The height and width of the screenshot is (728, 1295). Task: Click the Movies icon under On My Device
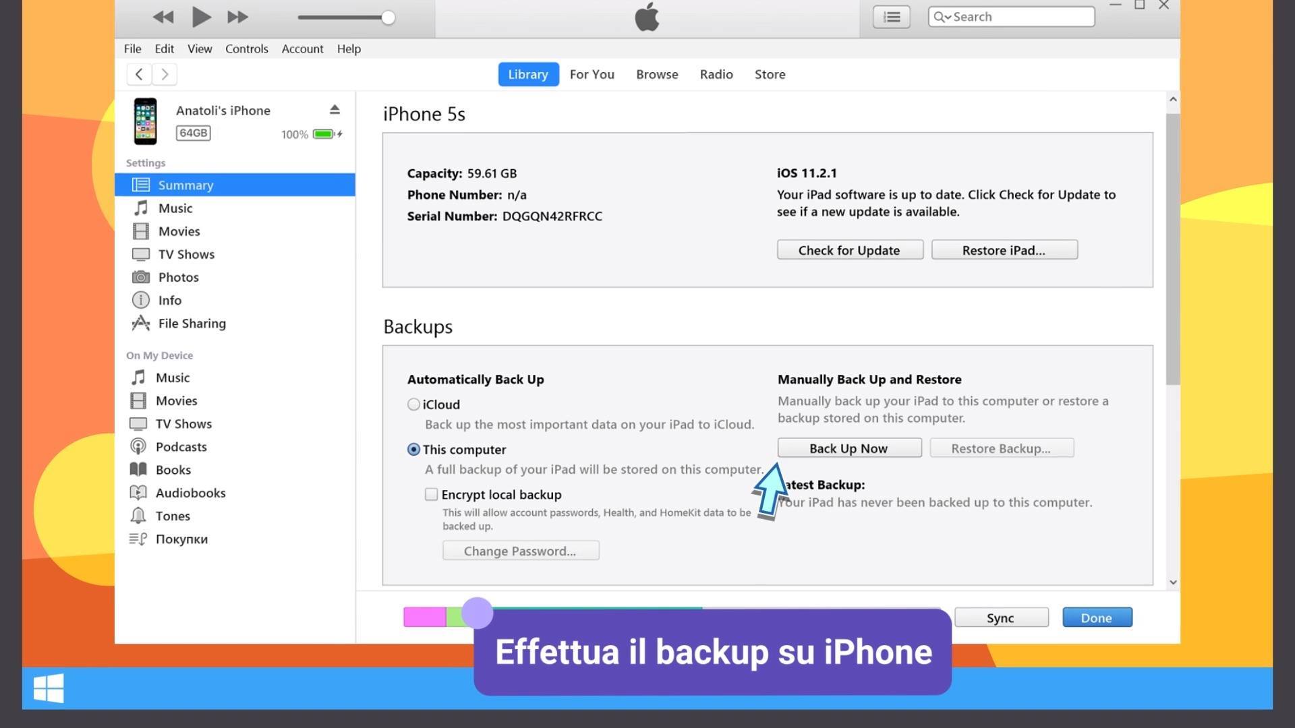[x=138, y=400]
